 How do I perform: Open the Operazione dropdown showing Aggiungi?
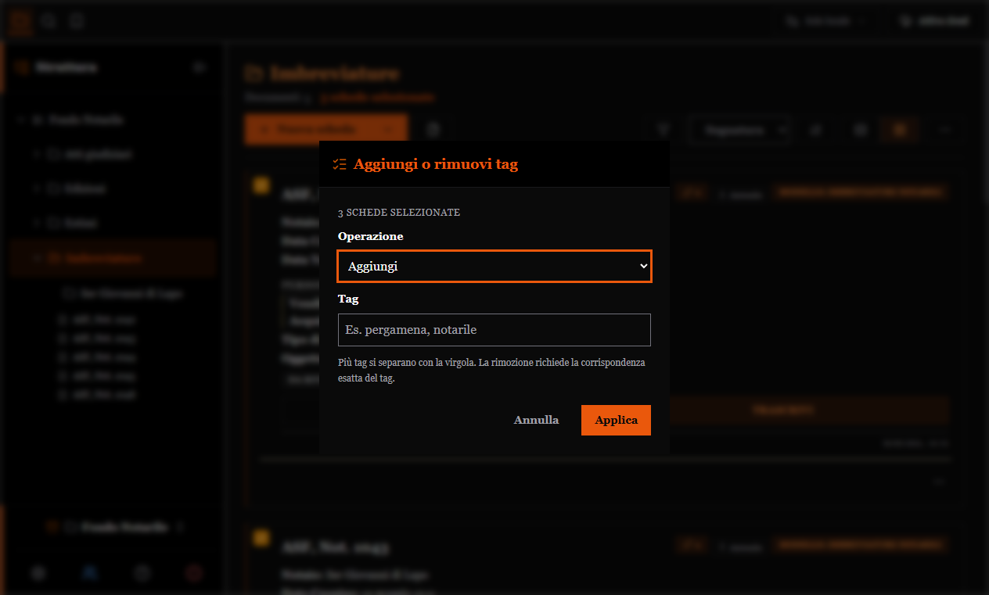click(x=494, y=267)
